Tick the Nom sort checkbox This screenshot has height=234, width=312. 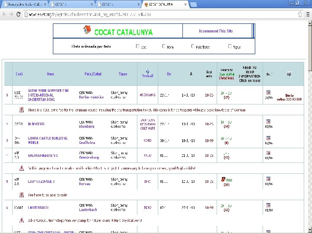(164, 46)
